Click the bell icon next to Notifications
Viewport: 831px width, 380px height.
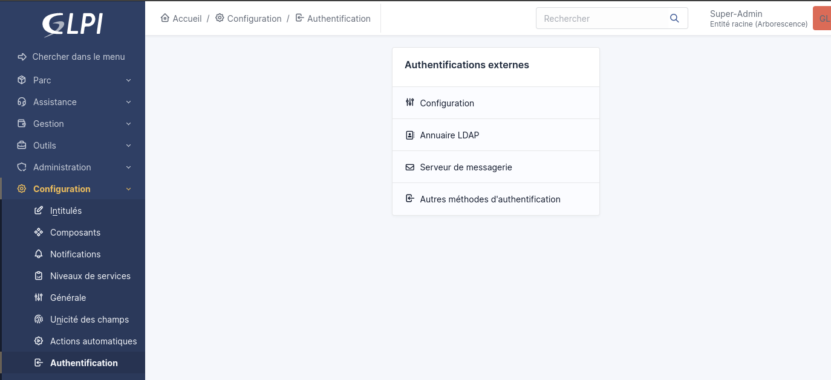(39, 254)
